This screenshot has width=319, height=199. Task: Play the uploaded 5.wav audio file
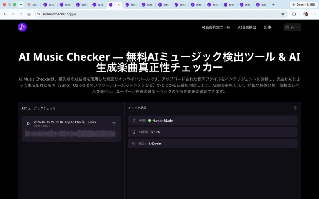[29, 124]
